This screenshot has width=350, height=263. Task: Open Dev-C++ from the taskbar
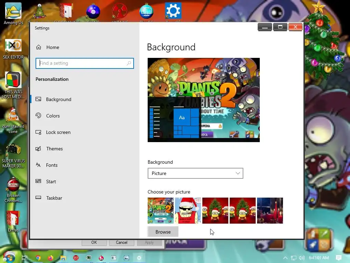(x=76, y=258)
